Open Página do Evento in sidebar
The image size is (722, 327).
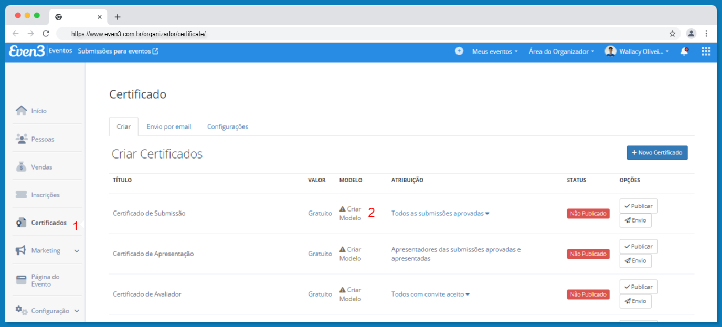(45, 280)
